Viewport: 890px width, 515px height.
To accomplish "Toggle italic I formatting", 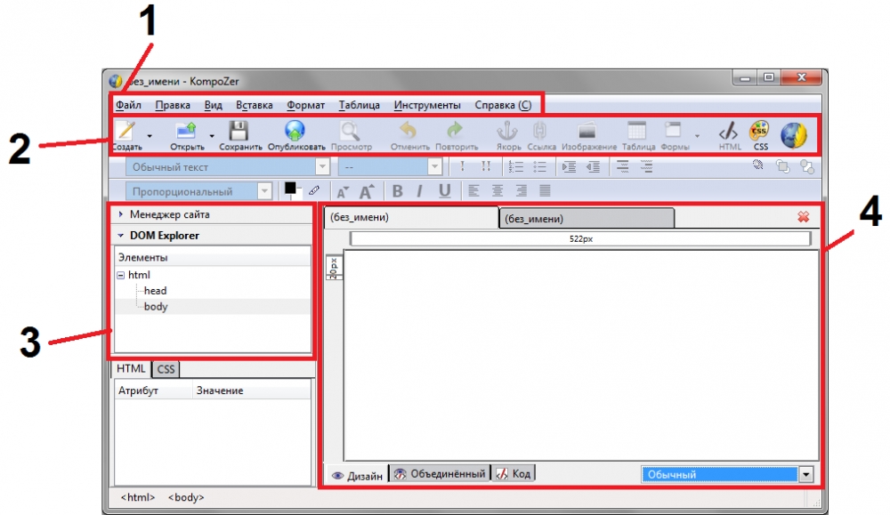I will coord(419,191).
